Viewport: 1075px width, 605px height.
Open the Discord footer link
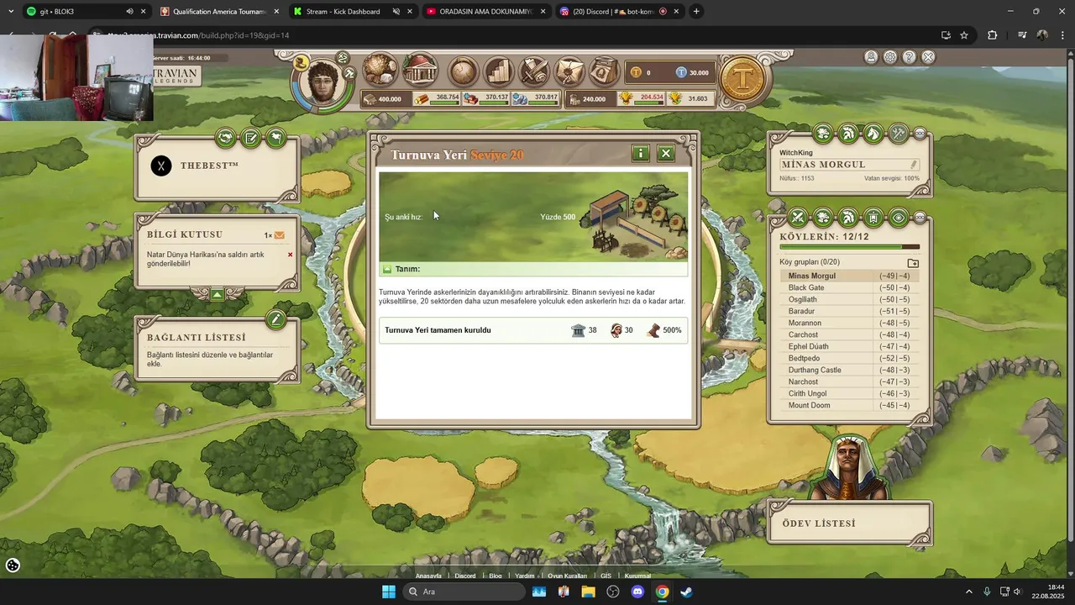pos(465,576)
